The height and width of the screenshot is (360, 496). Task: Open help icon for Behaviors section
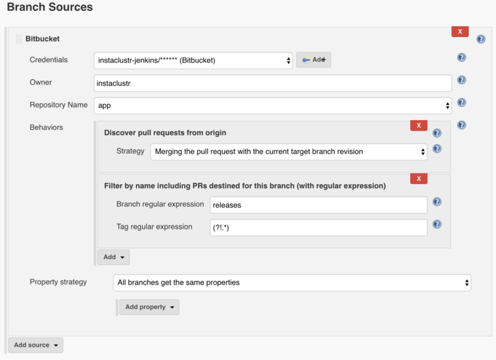pos(462,125)
